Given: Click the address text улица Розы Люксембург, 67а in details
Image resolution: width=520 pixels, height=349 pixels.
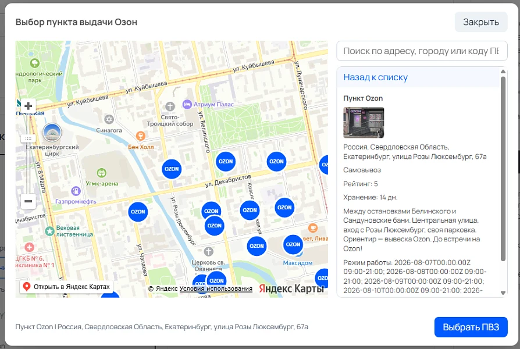Looking at the screenshot, I should (439, 156).
